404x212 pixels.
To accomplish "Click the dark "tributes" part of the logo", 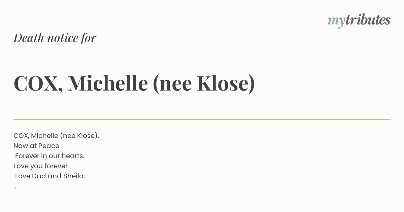I will click(368, 20).
